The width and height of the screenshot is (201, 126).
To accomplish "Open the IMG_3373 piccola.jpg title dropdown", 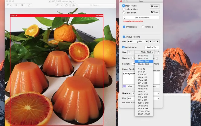I will (x=73, y=1).
